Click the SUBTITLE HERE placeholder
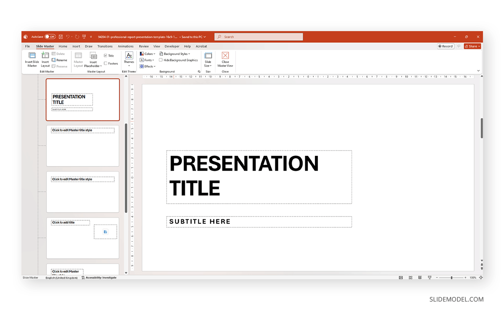 click(x=259, y=222)
